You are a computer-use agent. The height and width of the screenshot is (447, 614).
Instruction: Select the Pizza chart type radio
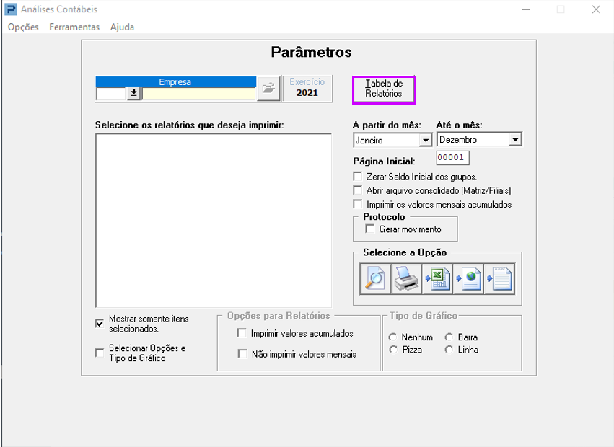pos(393,350)
